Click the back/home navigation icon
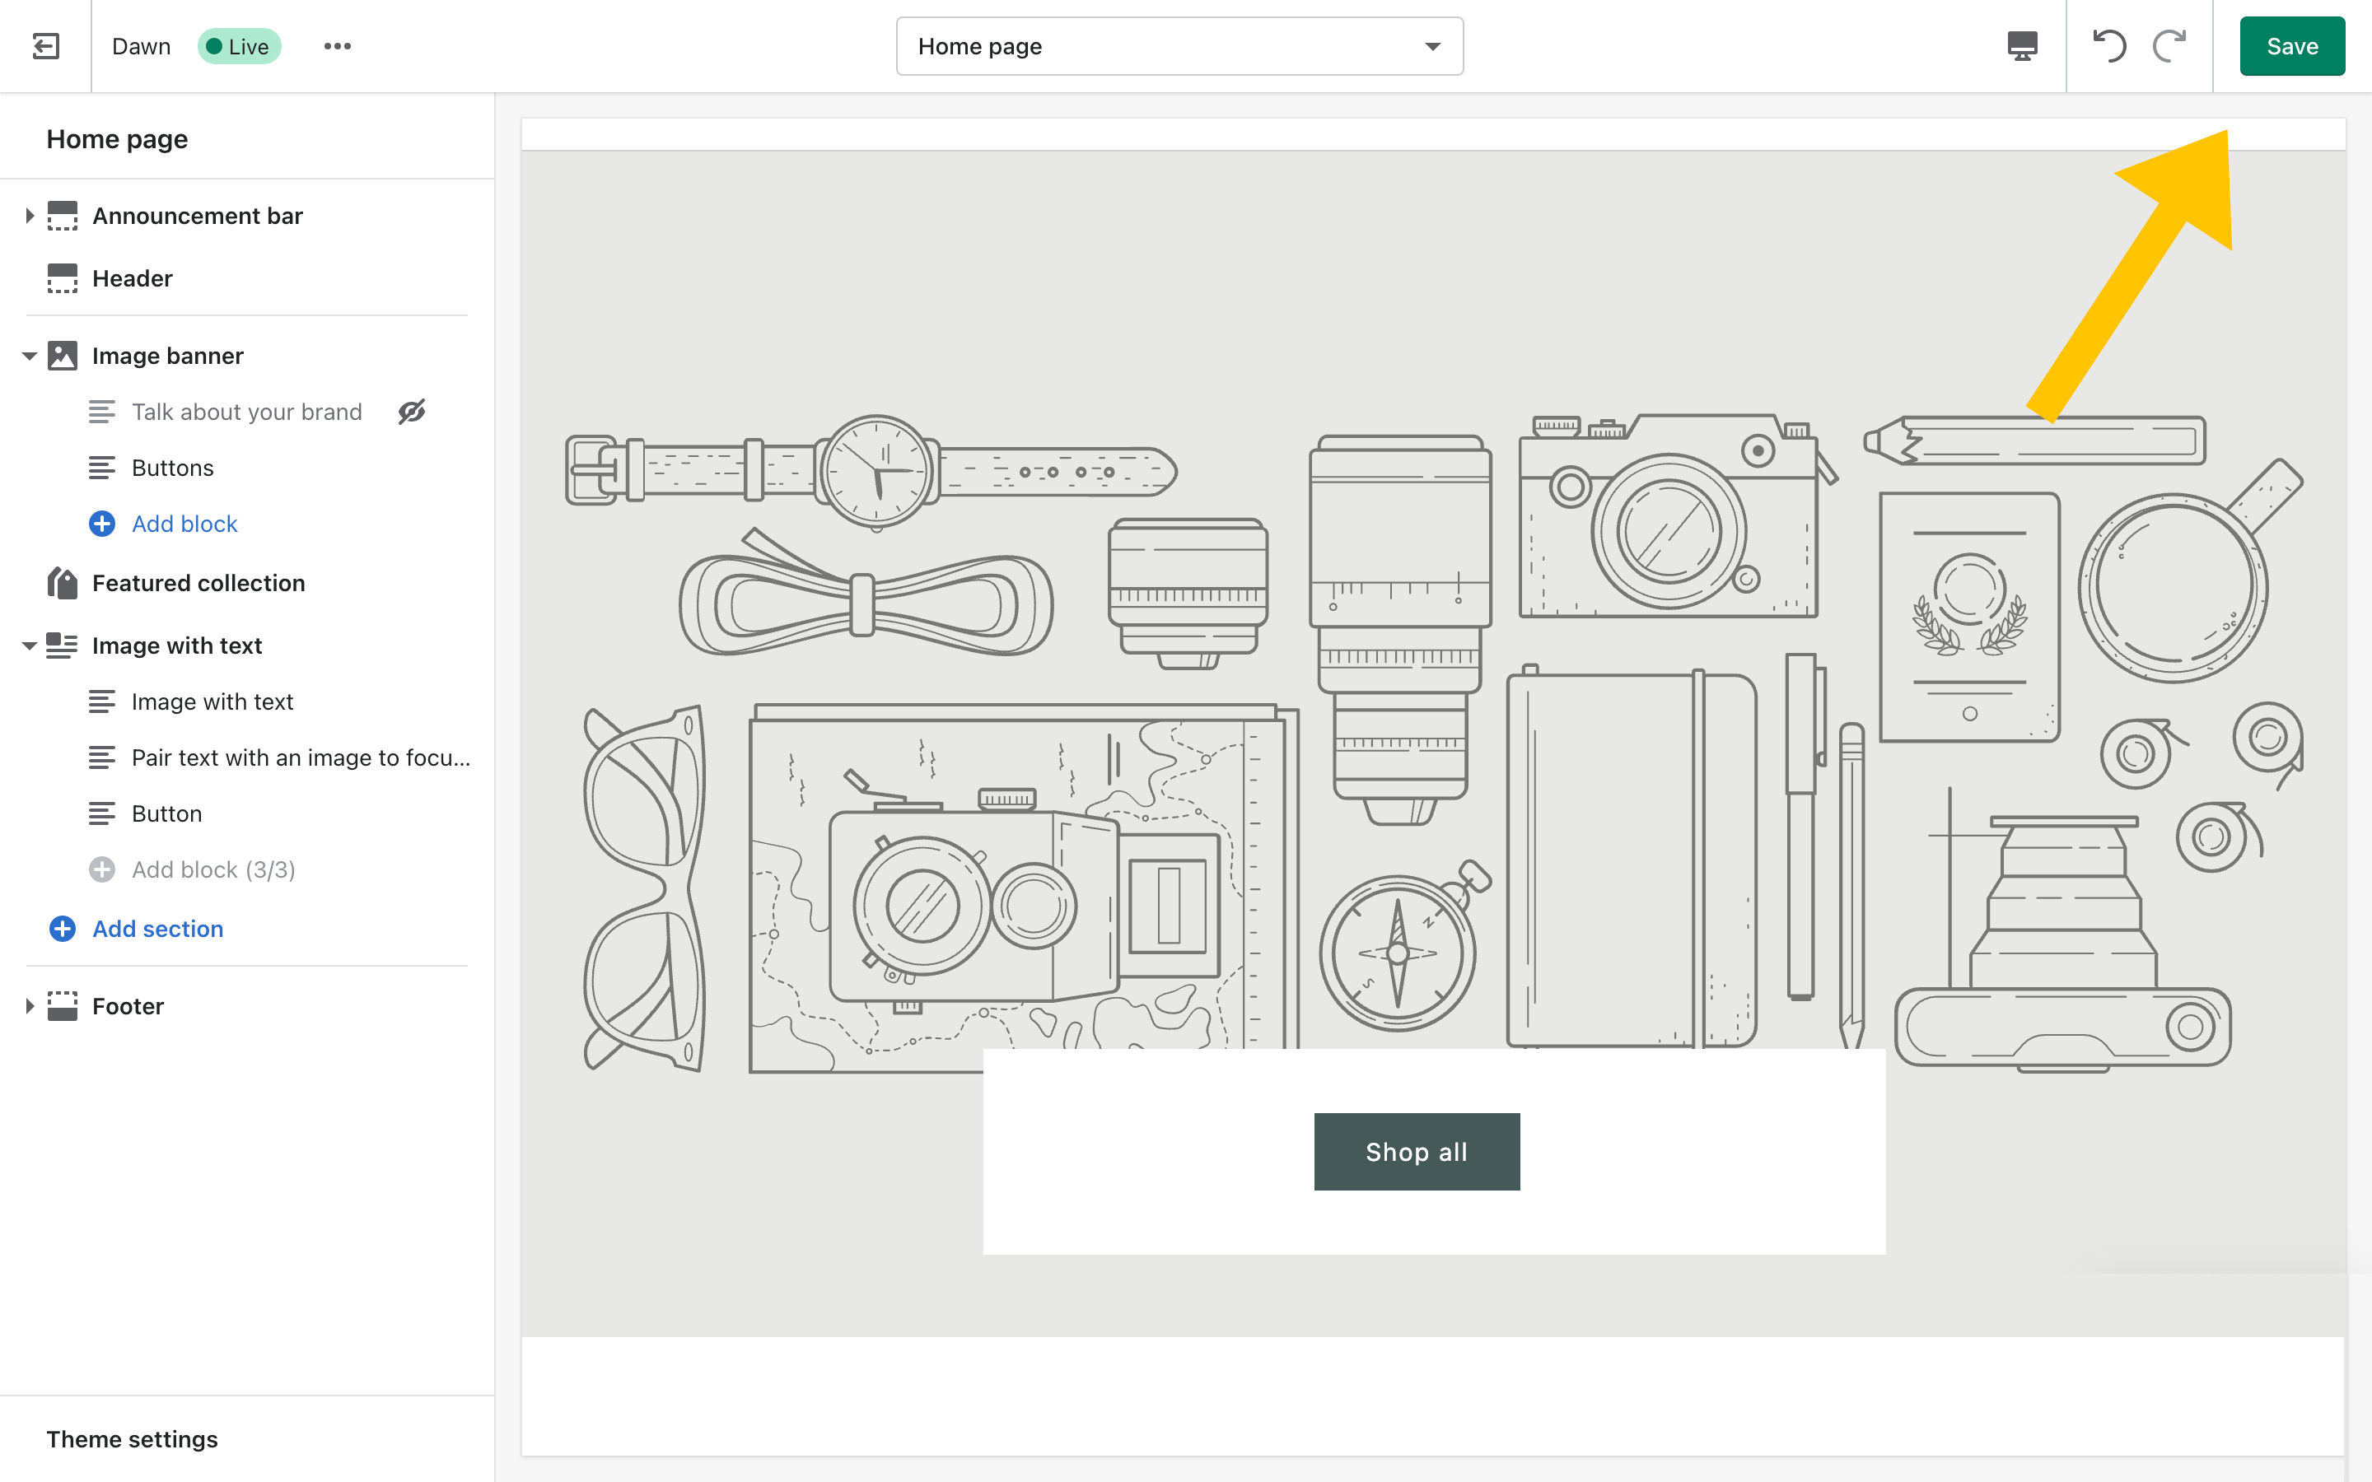 [44, 44]
